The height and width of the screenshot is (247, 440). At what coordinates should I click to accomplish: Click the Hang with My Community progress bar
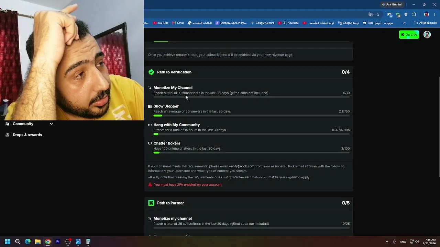click(252, 134)
